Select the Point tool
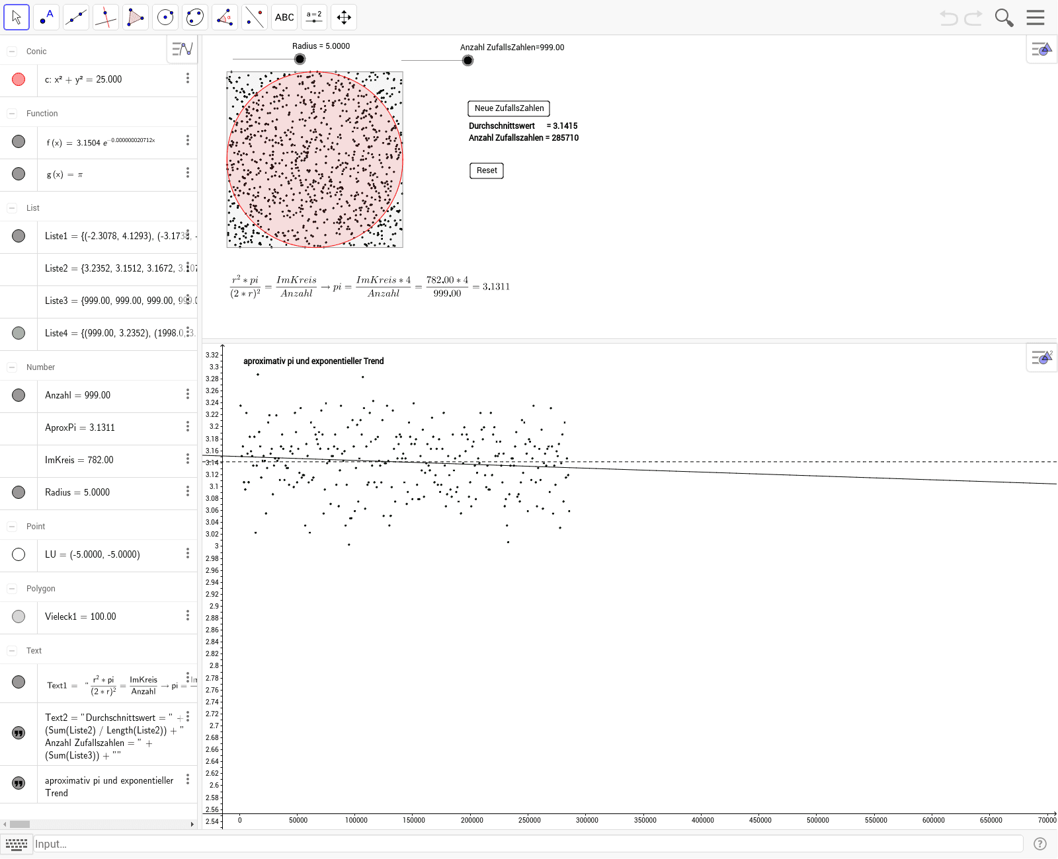 tap(46, 17)
